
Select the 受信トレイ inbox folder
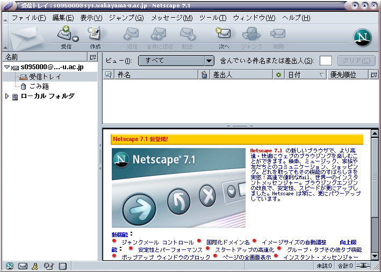[45, 77]
